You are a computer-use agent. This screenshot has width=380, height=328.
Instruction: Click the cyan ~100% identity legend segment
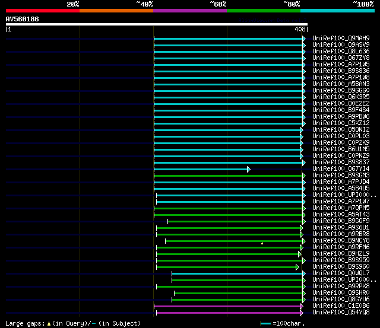(x=338, y=11)
